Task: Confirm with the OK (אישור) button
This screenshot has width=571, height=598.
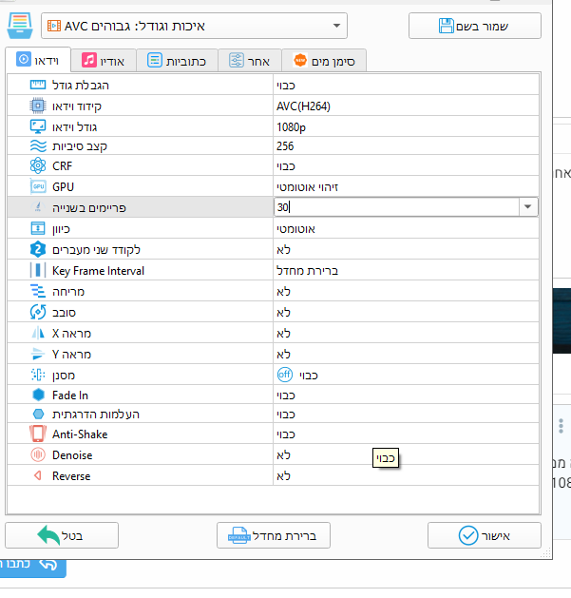Action: 485,535
